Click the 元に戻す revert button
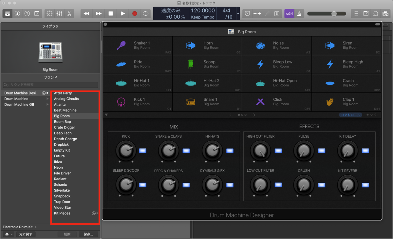The height and width of the screenshot is (239, 393). (25, 234)
